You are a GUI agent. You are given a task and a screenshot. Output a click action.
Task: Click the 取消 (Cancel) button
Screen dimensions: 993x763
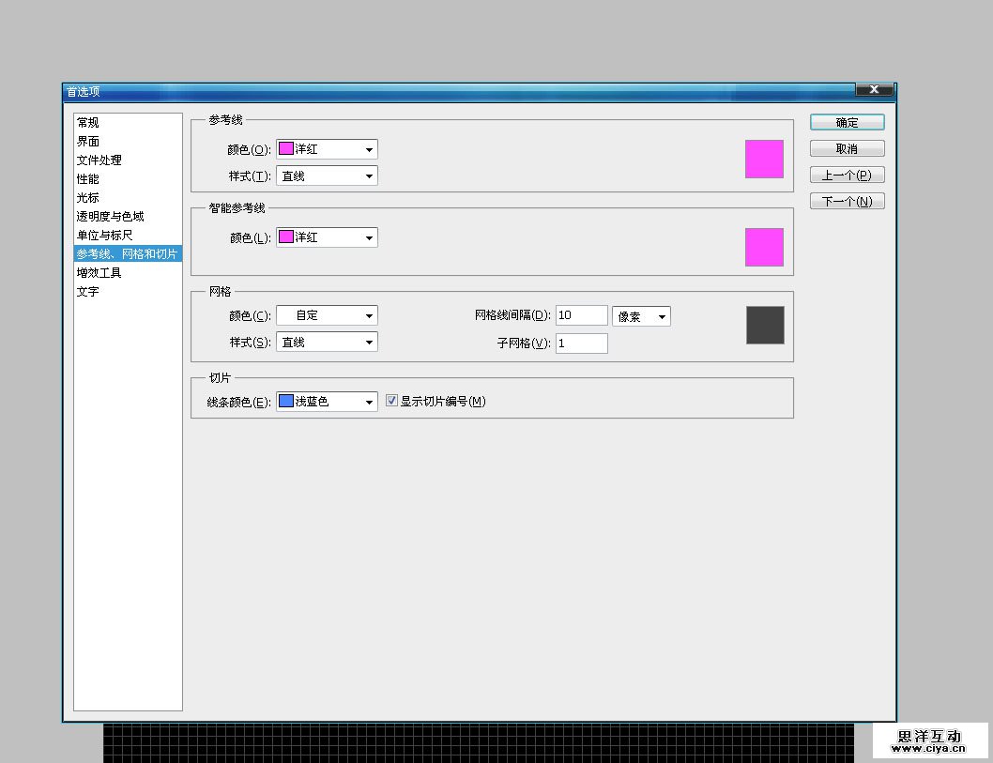point(847,149)
